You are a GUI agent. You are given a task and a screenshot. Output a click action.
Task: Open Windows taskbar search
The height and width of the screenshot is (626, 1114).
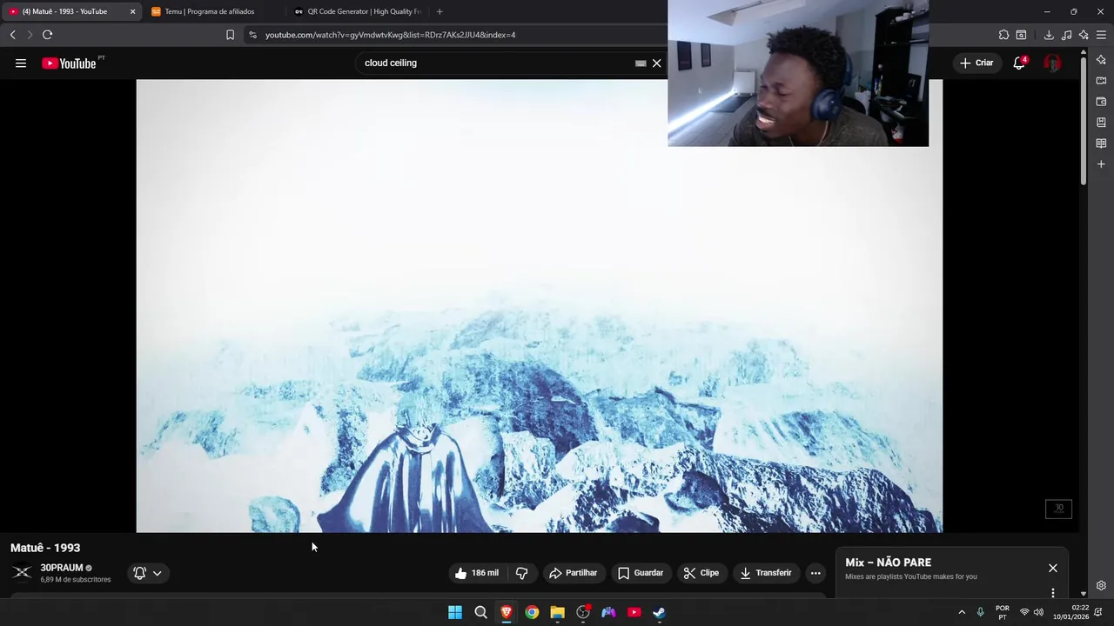coord(480,612)
